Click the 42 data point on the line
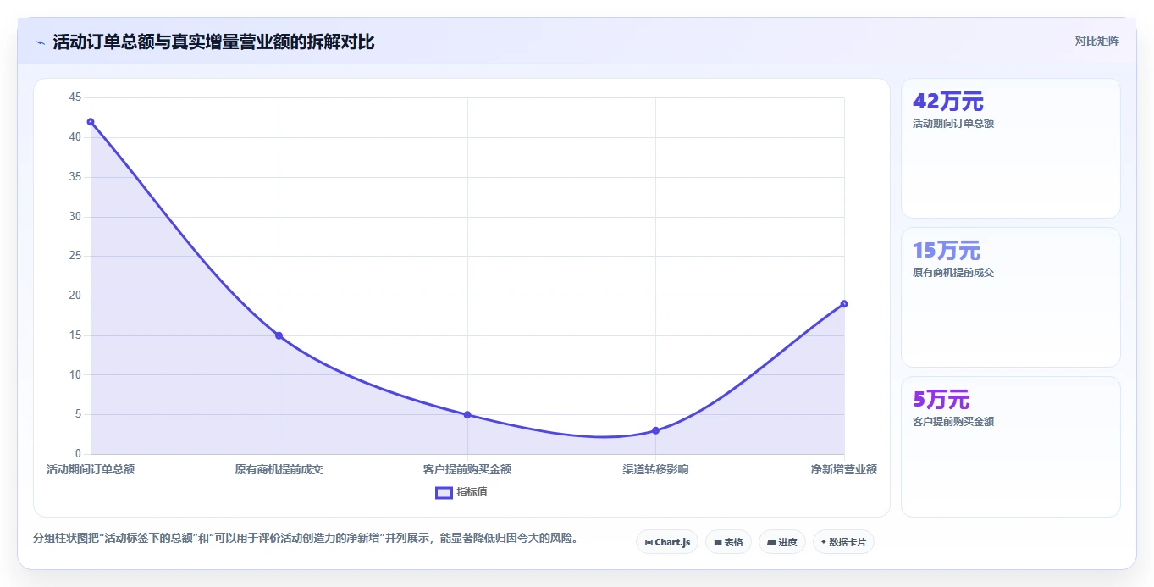1154x587 pixels. (91, 122)
